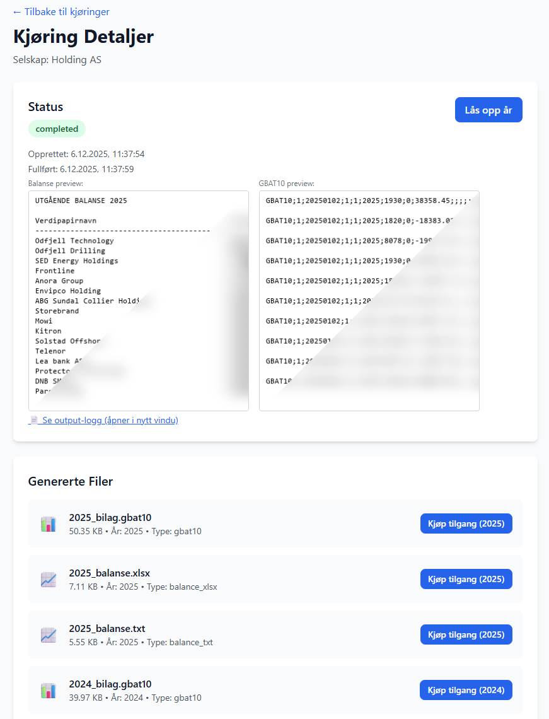Click the line chart icon beside 2025_balanse.txt
This screenshot has height=719, width=549.
[49, 634]
